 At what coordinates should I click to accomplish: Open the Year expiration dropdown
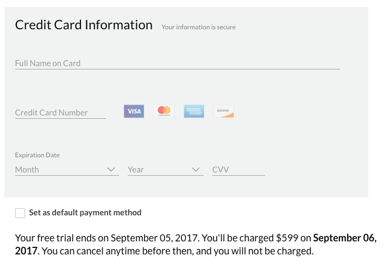(166, 170)
